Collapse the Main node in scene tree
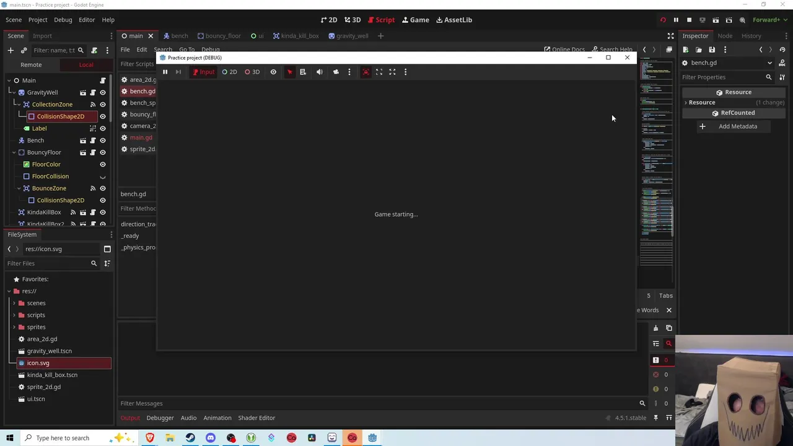The image size is (793, 446). point(9,81)
